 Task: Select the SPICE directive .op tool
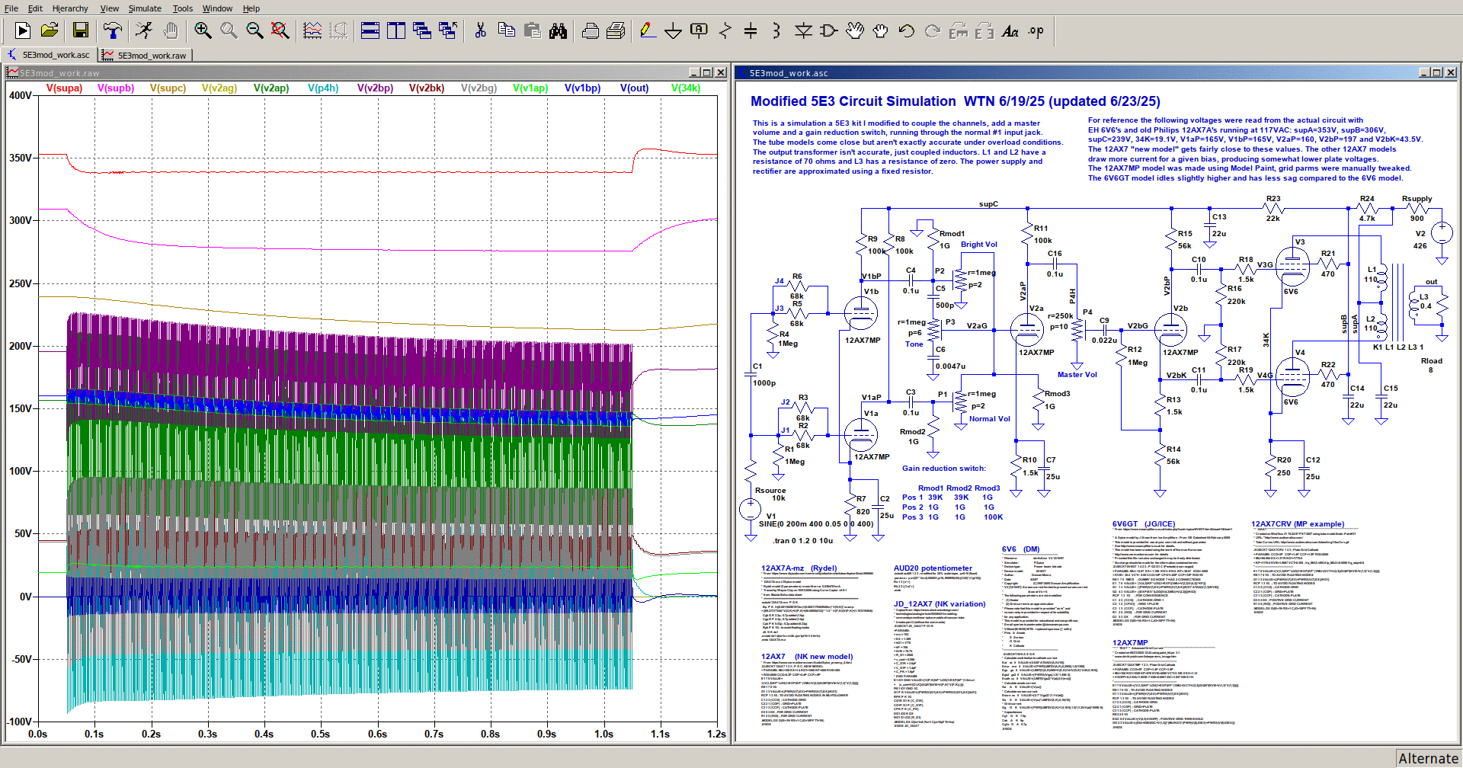pyautogui.click(x=1036, y=30)
